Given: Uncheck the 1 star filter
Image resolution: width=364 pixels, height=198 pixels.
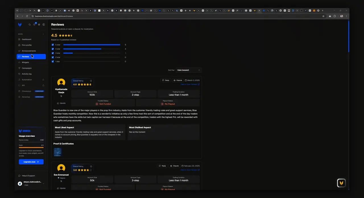Looking at the screenshot, I should point(53,61).
